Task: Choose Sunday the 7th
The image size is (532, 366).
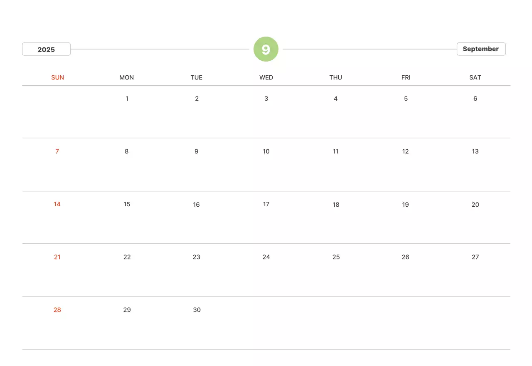Action: 57,151
